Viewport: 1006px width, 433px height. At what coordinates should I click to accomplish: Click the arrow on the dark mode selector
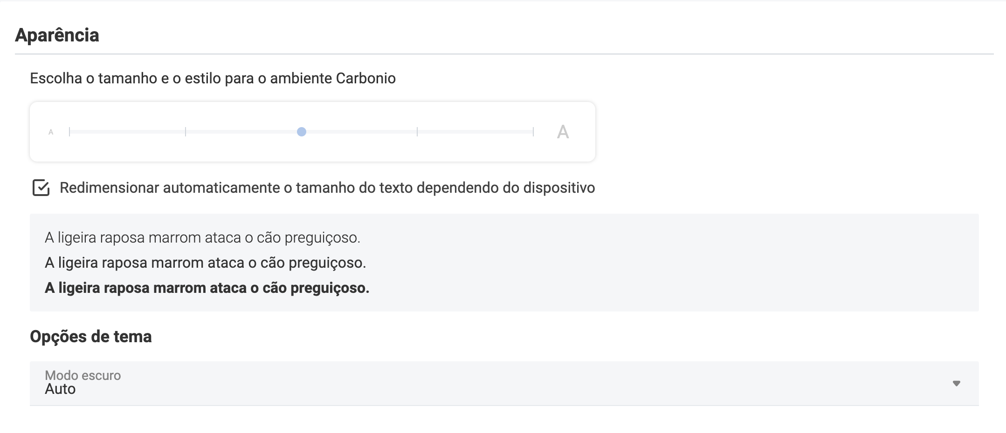tap(956, 383)
